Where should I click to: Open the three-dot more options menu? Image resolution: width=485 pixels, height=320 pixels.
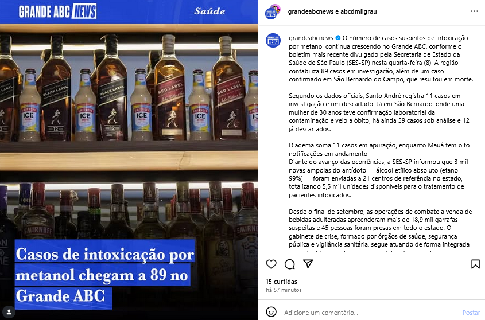[474, 11]
